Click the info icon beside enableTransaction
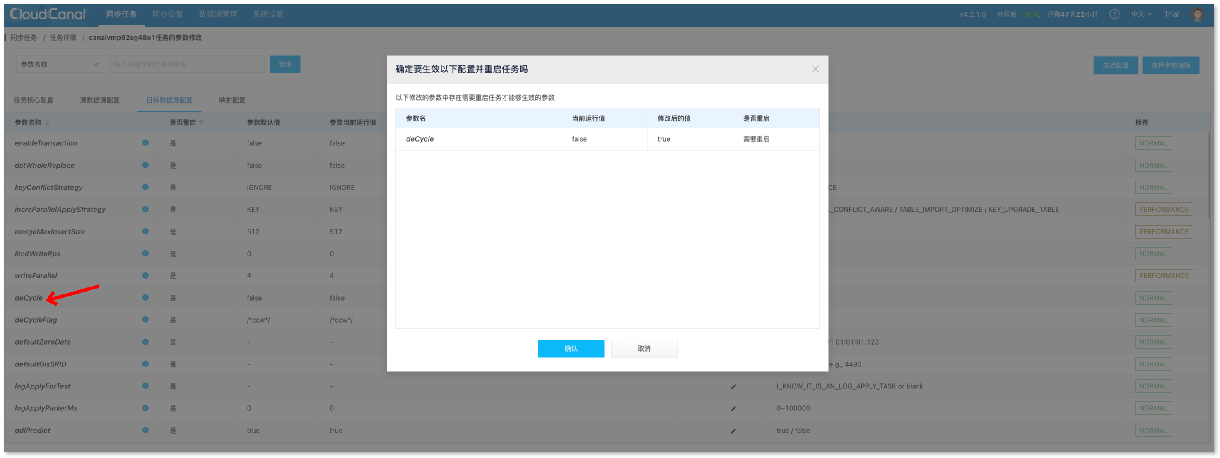Screen dimensions: 1220x458 click(x=145, y=142)
